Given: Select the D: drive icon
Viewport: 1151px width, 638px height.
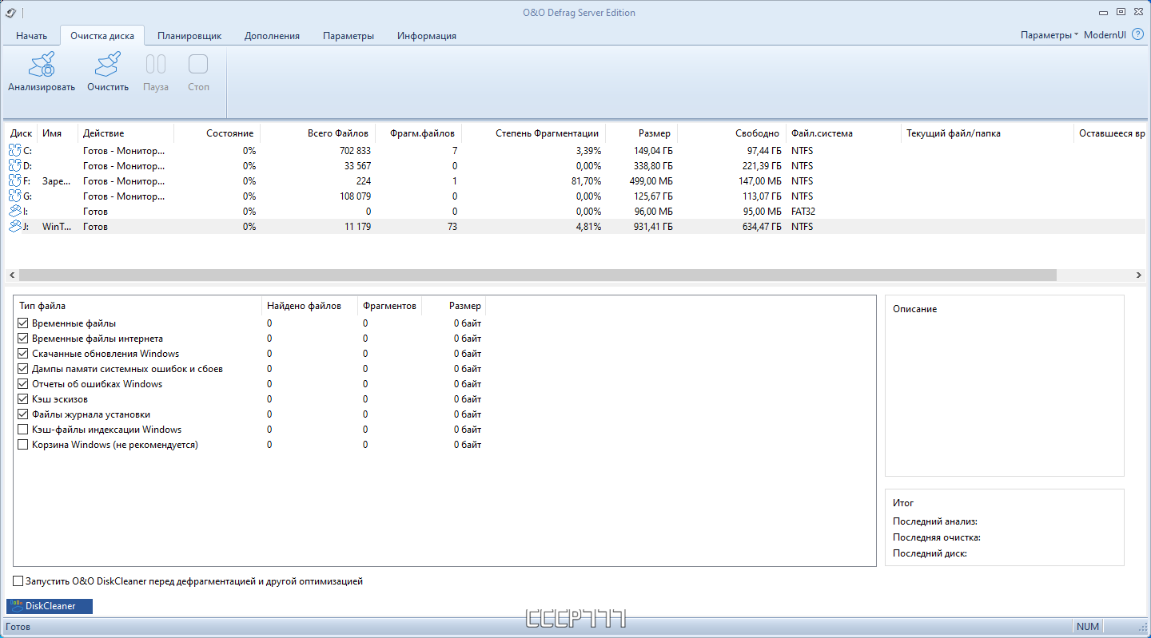Looking at the screenshot, I should (15, 166).
